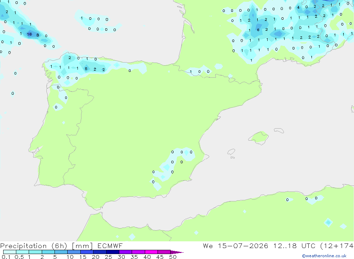354x259 pixels.
Task: Pick the 20–25 mm dark blue legend swatch
Action: point(100,252)
